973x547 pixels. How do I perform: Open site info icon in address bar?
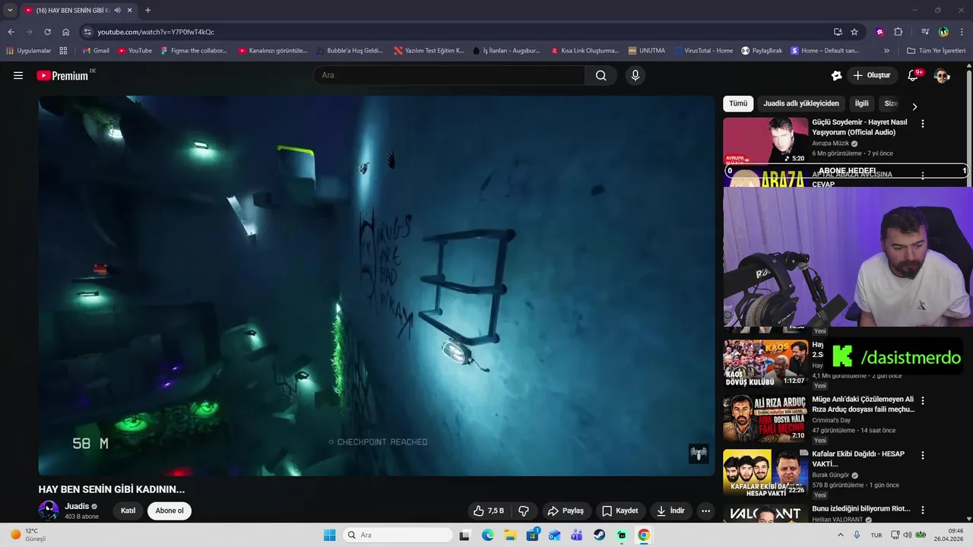pyautogui.click(x=87, y=32)
